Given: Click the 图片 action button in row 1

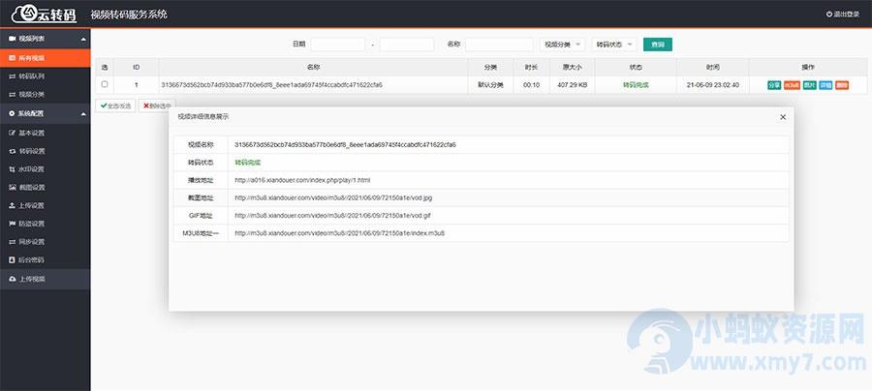Looking at the screenshot, I should click(809, 85).
